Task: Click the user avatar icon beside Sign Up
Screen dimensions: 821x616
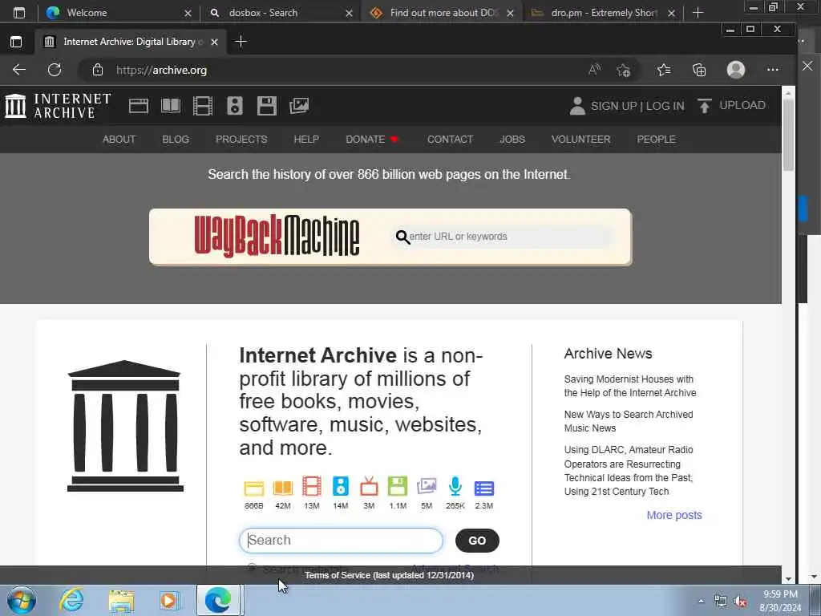Action: (577, 106)
